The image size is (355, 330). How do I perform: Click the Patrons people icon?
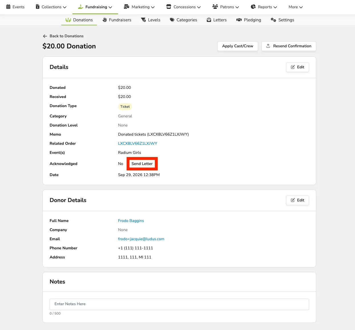(215, 7)
